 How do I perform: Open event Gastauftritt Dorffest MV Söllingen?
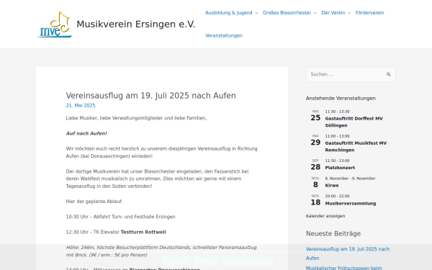[354, 122]
